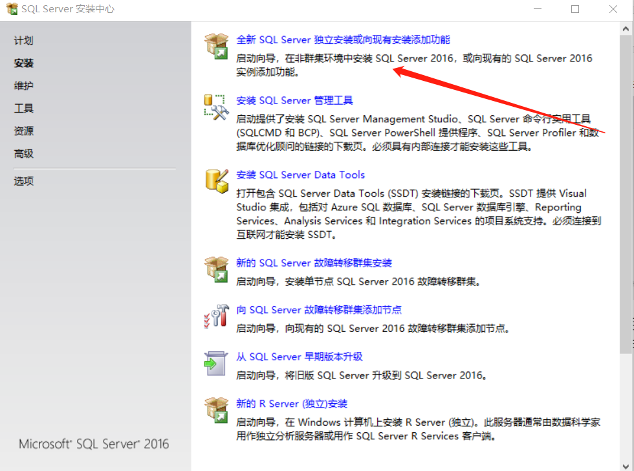Open link 新的 R Server (独立)安装
634x471 pixels.
tap(292, 404)
